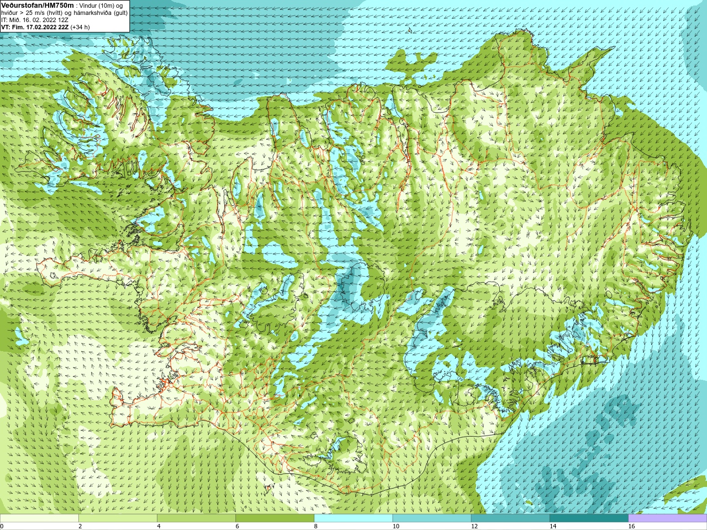The image size is (707, 530).
Task: Click the 'IT: Mið. 16. 02. 2022 12Z' line
Action: [x=35, y=20]
